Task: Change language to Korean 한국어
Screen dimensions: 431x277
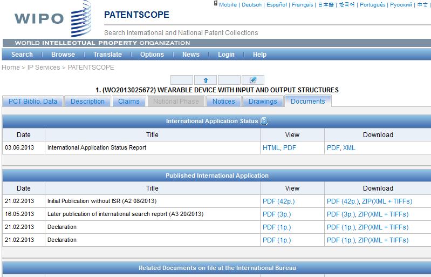Action: tap(347, 5)
